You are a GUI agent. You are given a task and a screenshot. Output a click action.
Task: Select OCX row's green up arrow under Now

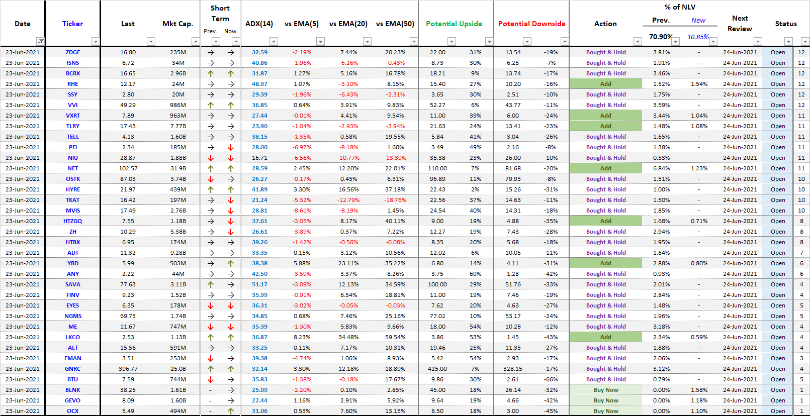tap(231, 411)
